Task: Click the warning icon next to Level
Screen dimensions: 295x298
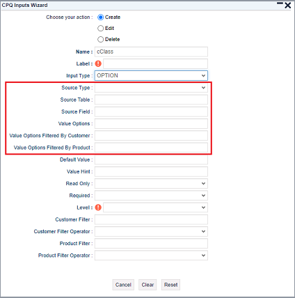Action: pos(98,207)
